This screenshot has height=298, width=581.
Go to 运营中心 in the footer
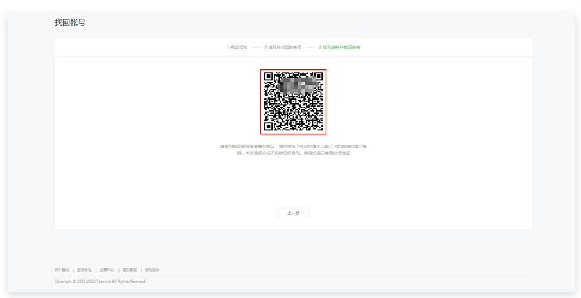(107, 270)
